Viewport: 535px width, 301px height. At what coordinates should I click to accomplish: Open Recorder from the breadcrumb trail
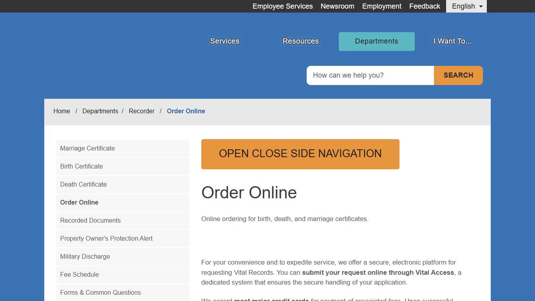(x=142, y=111)
